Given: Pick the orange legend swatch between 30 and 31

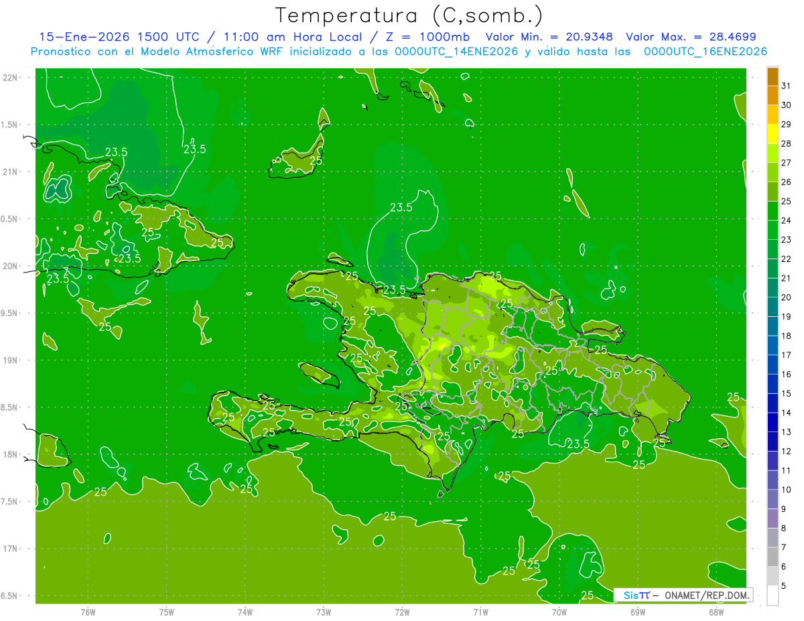Looking at the screenshot, I should pos(773,95).
